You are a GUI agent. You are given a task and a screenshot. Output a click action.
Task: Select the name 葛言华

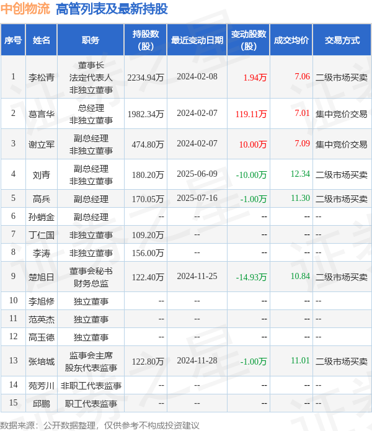42,114
